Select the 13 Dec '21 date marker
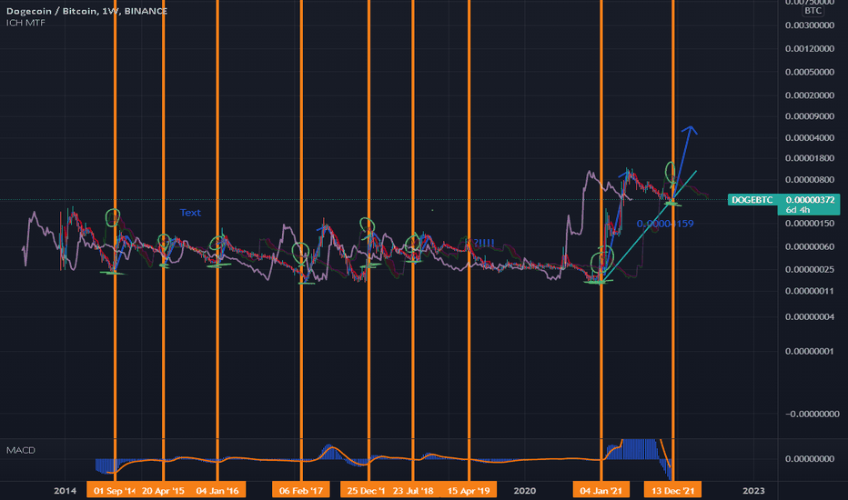This screenshot has height=500, width=848. 672,491
